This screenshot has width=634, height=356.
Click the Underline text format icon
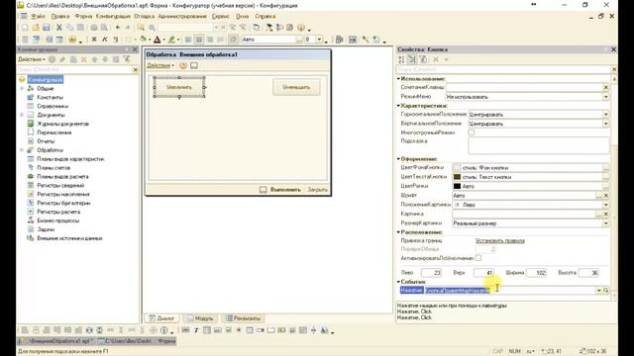tap(116, 40)
